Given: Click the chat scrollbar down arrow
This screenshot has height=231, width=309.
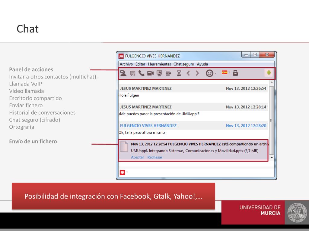Looking at the screenshot, I should click(272, 158).
